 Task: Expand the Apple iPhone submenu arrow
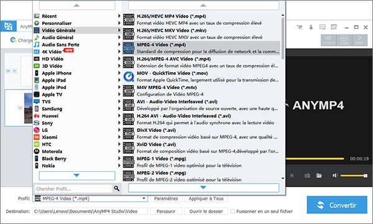coord(119,73)
